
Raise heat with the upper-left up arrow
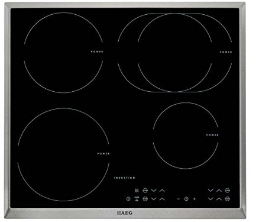[162, 191]
